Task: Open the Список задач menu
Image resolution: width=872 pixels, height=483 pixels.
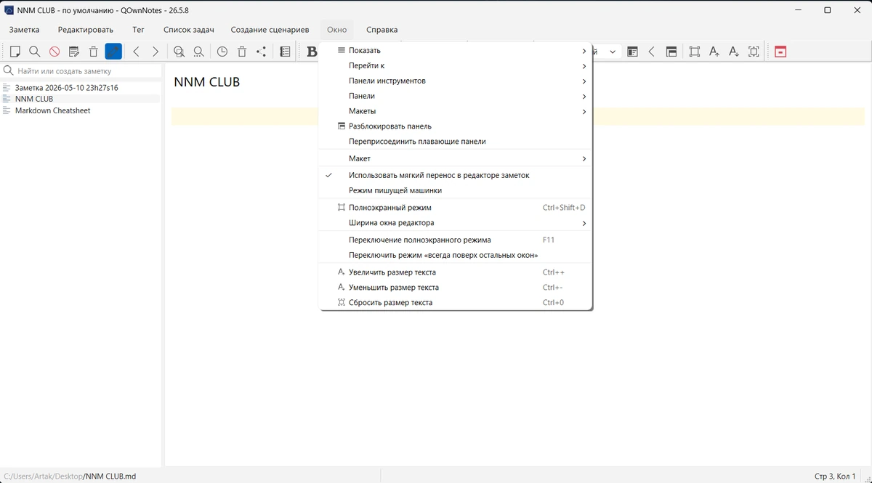Action: (189, 30)
